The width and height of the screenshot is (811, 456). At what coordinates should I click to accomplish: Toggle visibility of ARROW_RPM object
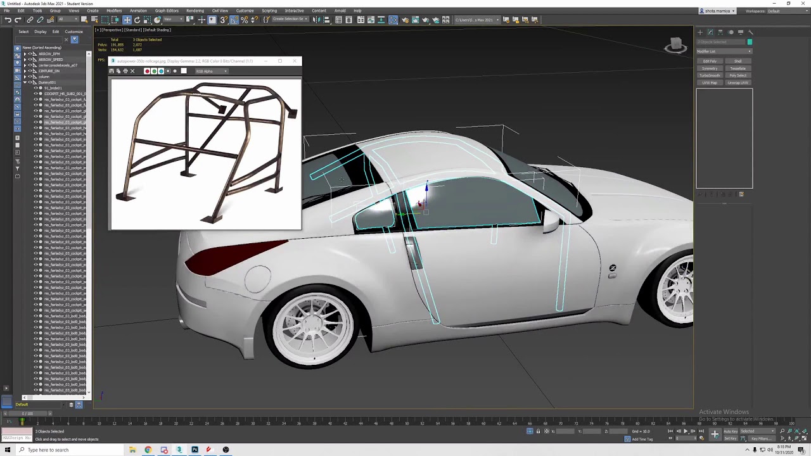tap(30, 54)
